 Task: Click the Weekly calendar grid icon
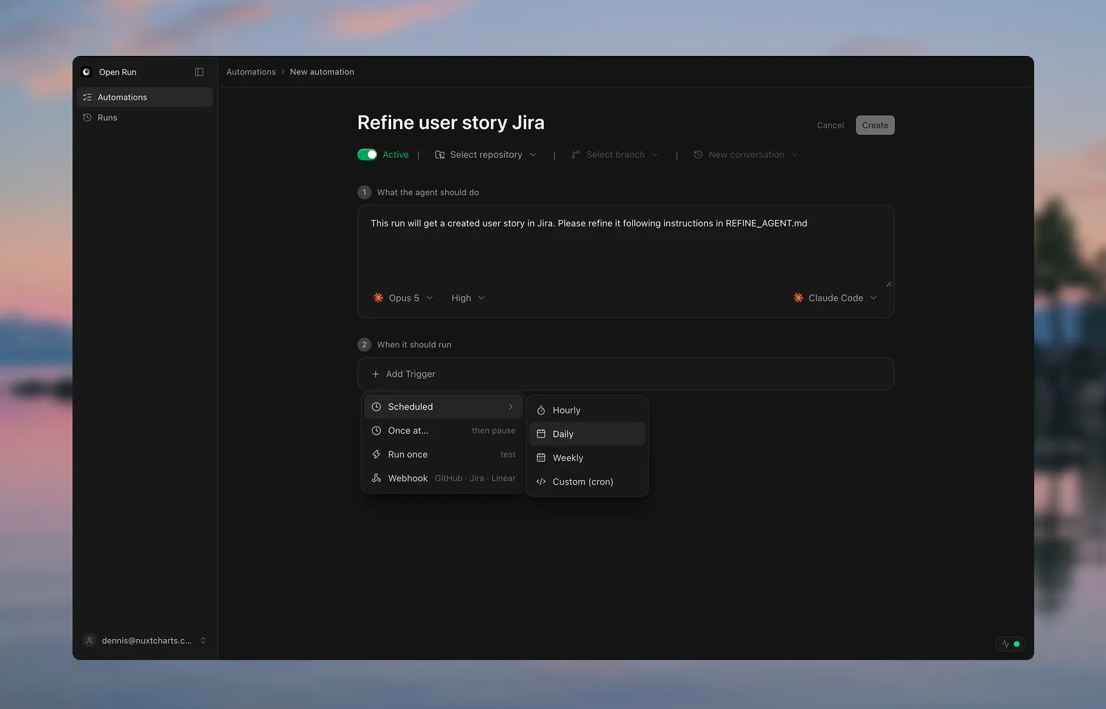coord(541,458)
